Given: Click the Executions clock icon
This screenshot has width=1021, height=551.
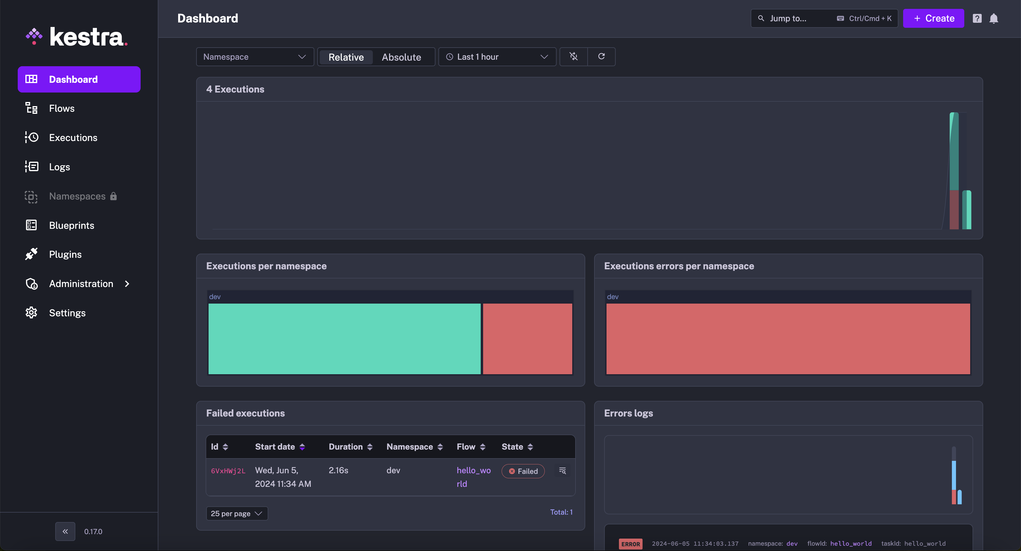Looking at the screenshot, I should pos(31,137).
